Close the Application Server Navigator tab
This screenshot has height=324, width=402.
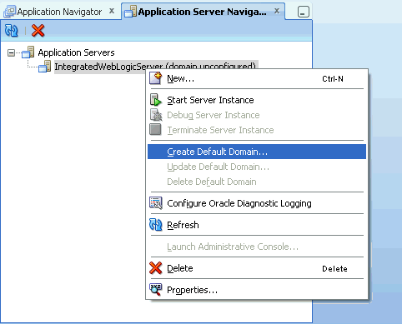tap(277, 11)
